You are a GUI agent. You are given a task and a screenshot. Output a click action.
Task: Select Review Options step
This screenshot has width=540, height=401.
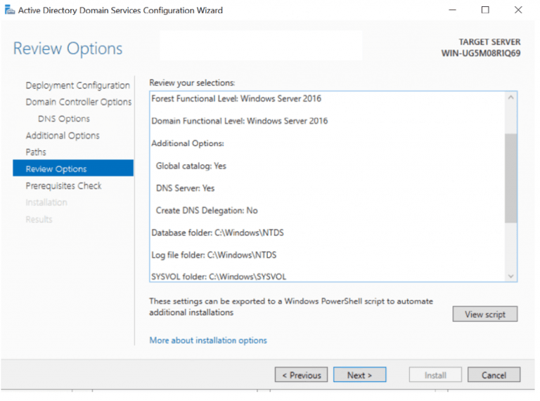[73, 168]
